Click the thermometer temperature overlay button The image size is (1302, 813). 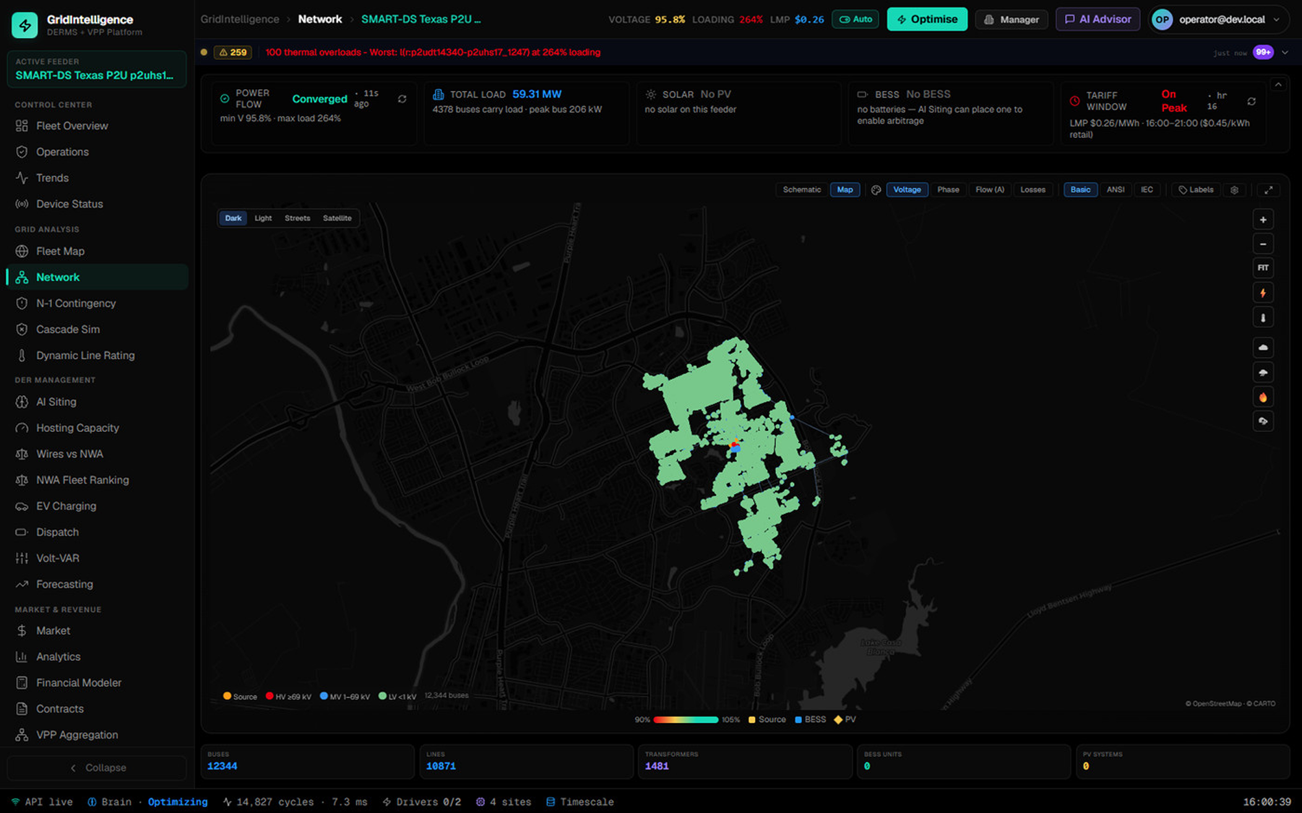(1263, 318)
